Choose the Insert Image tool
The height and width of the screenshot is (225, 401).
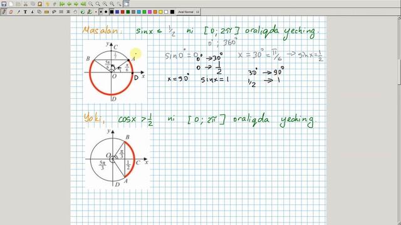pyautogui.click(x=32, y=12)
